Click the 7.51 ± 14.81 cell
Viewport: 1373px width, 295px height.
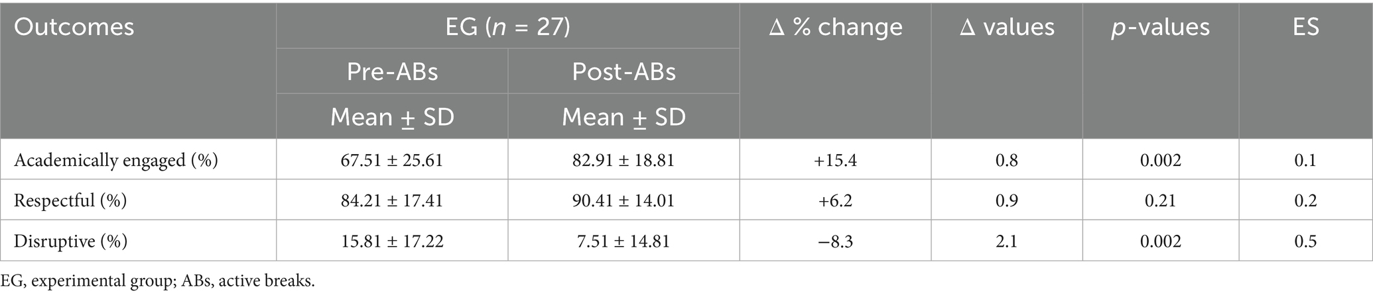[x=623, y=241]
